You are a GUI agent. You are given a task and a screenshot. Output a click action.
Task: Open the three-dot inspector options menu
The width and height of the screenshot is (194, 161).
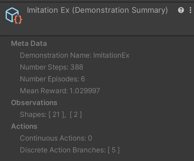pos(190,10)
